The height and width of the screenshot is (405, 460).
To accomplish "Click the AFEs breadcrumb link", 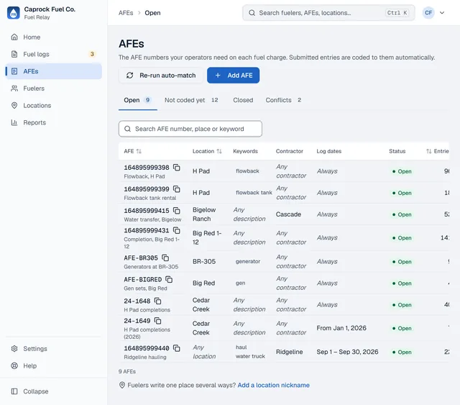I will (126, 13).
